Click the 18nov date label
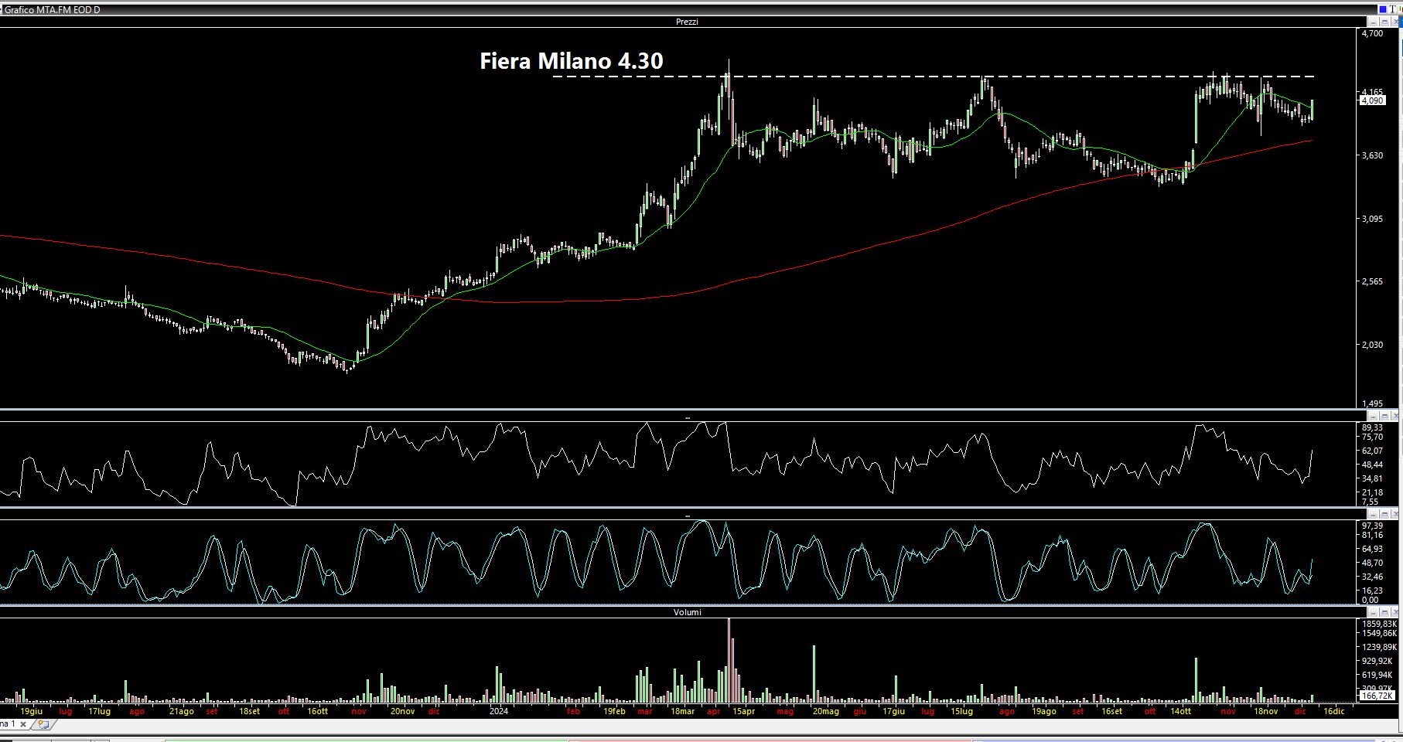1403x742 pixels. pyautogui.click(x=1265, y=711)
